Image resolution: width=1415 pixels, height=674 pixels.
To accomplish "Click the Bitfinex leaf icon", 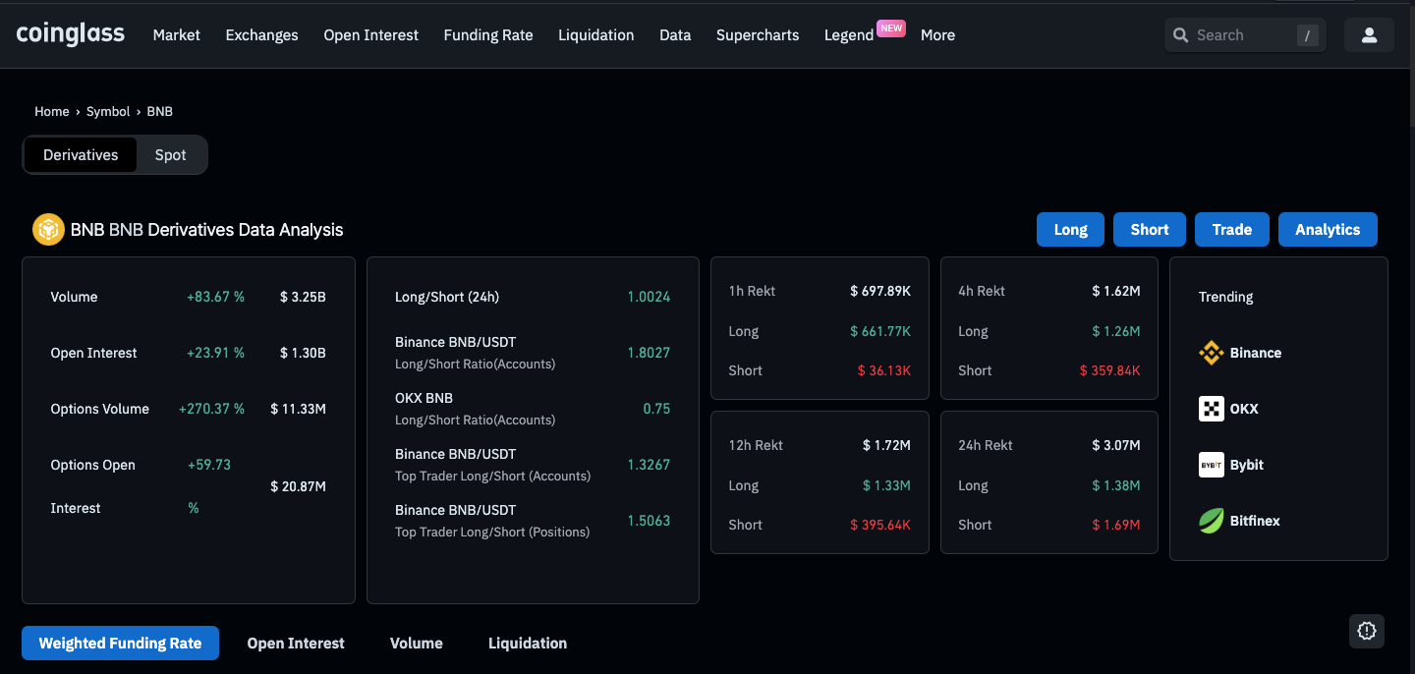I will coord(1211,521).
